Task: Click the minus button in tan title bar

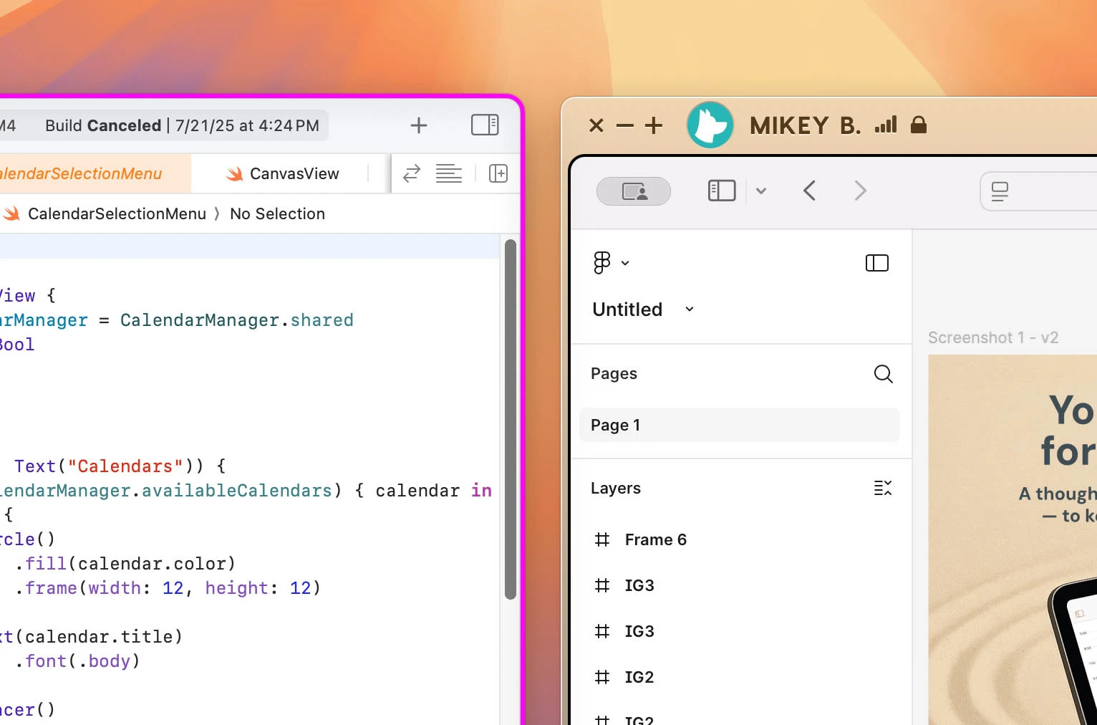Action: point(625,126)
